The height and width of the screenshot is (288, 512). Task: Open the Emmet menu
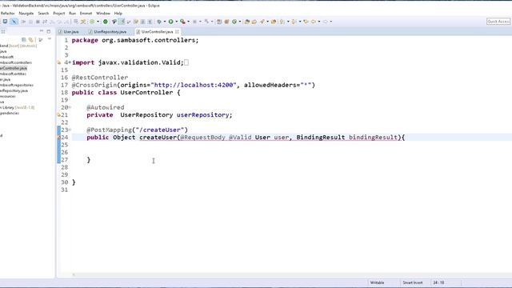point(86,14)
